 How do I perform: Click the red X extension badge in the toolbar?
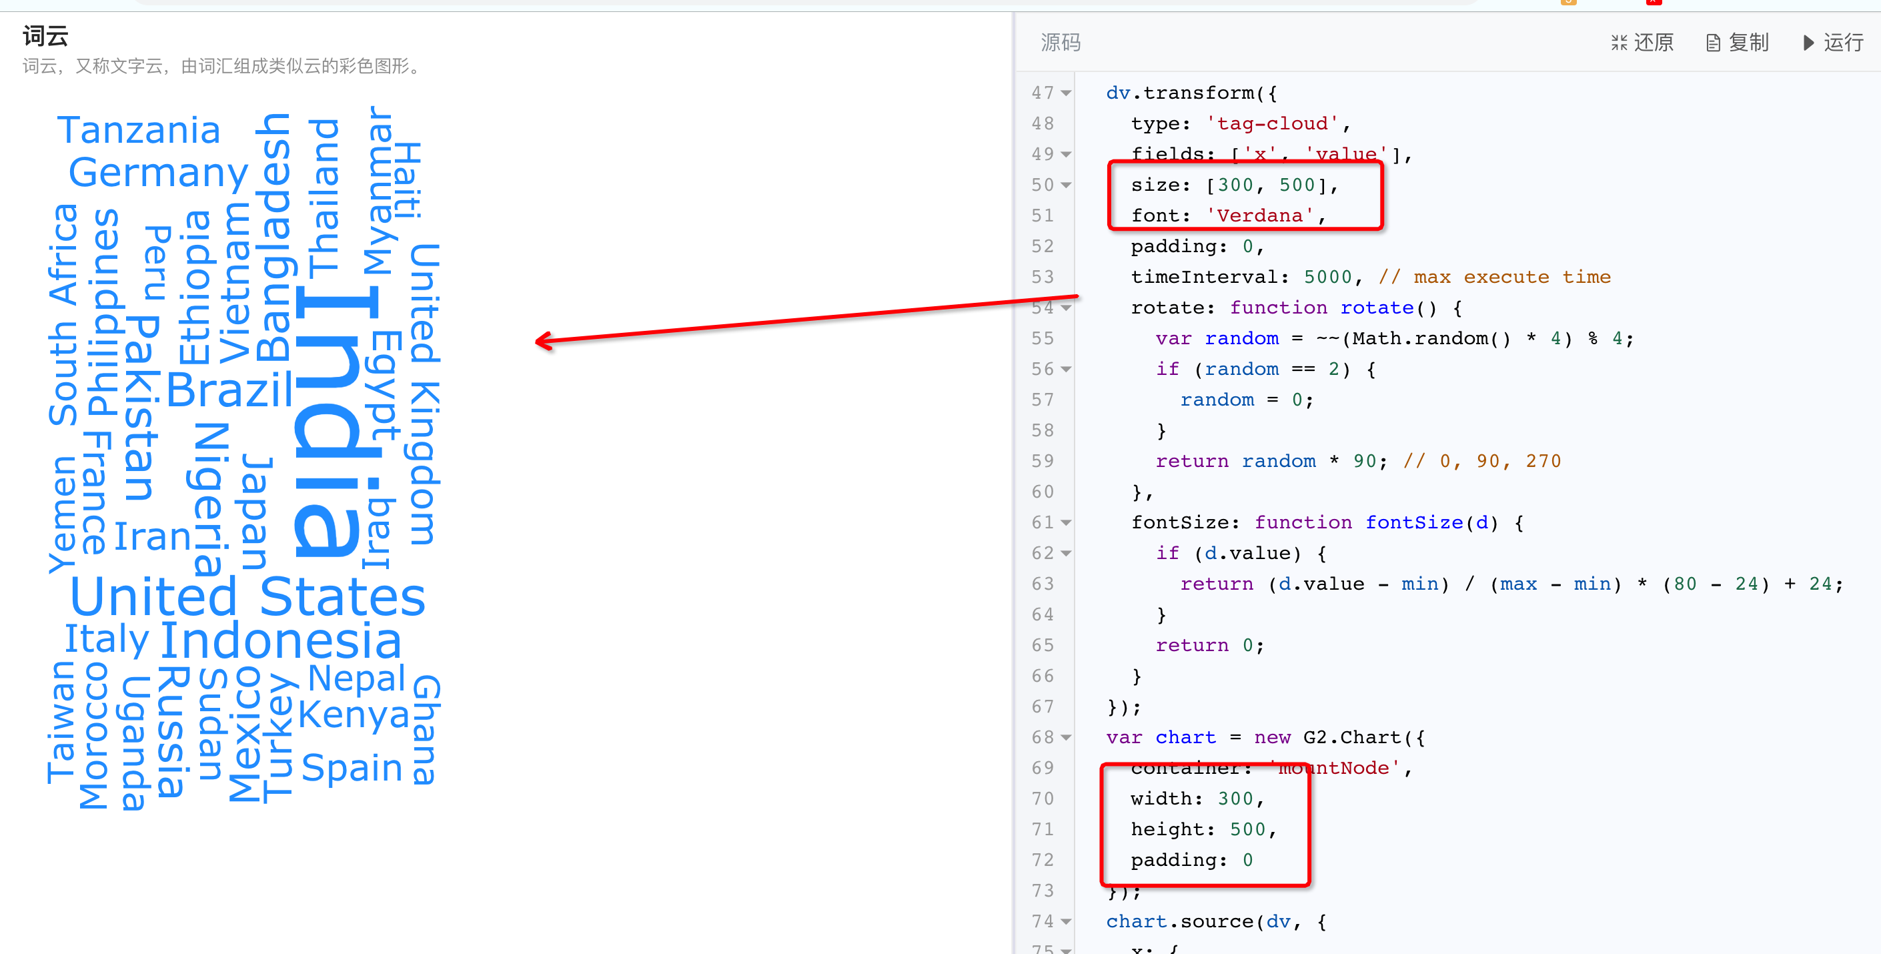(x=1653, y=3)
